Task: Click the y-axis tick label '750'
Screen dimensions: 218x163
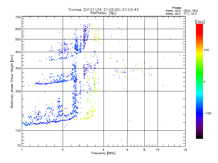Action: (x=18, y=17)
